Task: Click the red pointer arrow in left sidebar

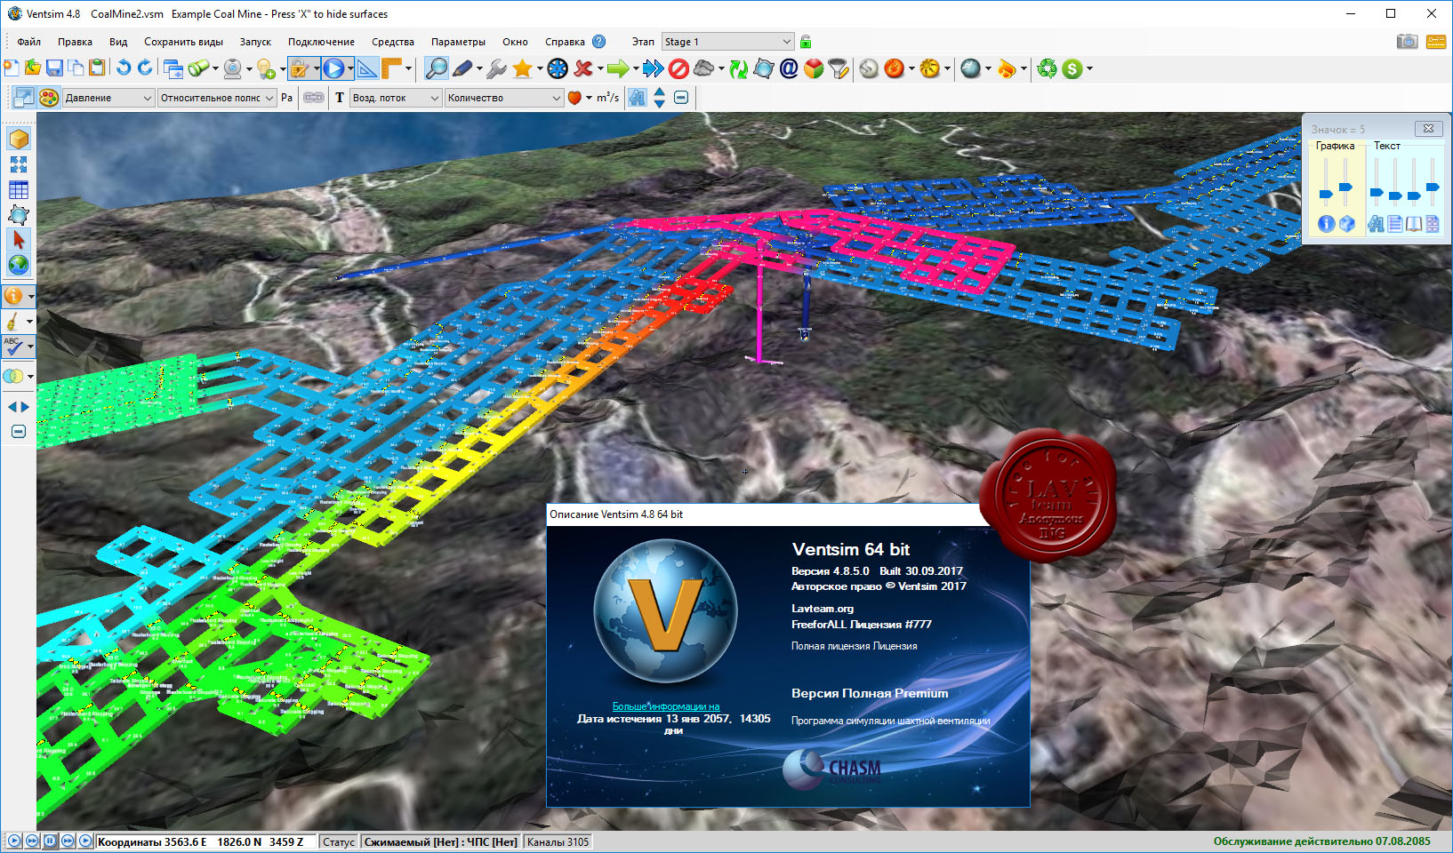Action: [19, 239]
